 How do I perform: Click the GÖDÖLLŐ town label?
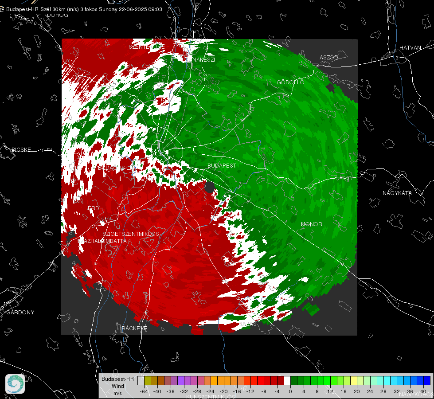tap(290, 82)
